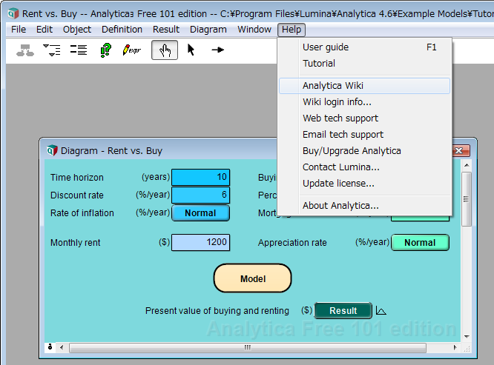Click the dark green Result button

click(343, 311)
